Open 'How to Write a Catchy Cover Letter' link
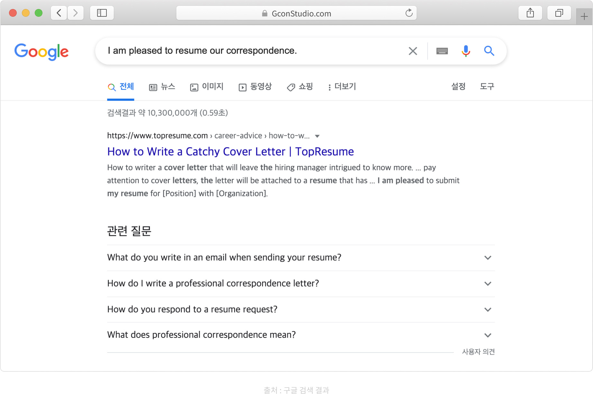 (x=230, y=151)
